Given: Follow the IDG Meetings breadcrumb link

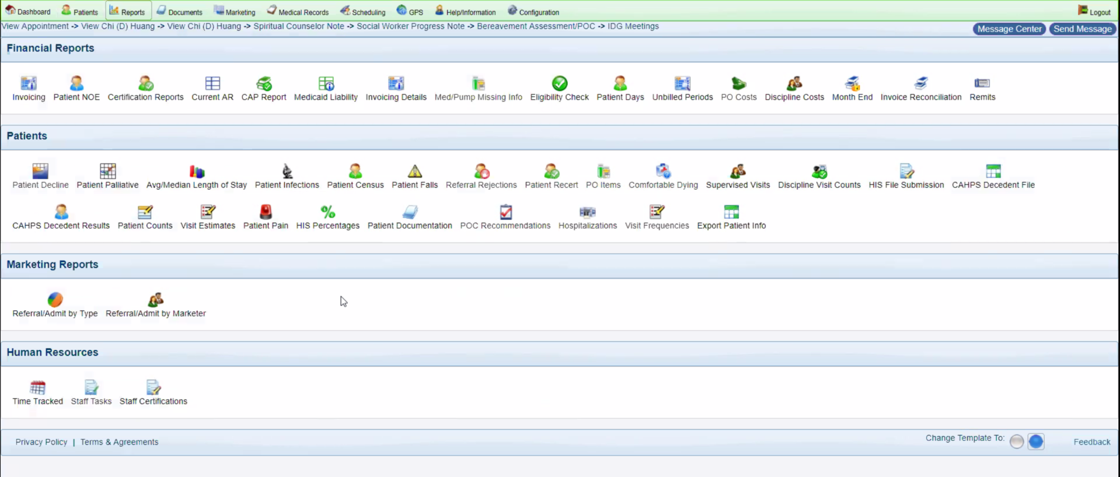Looking at the screenshot, I should [x=633, y=26].
